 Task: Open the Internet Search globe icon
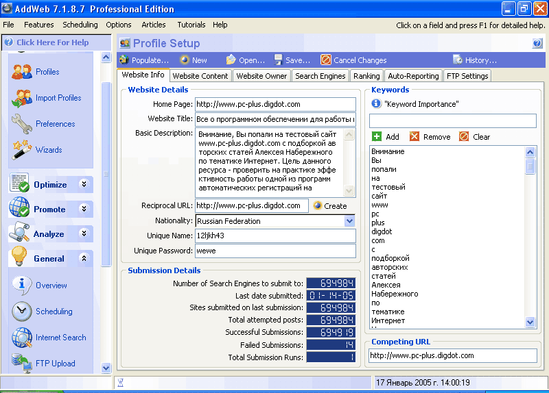coord(22,338)
